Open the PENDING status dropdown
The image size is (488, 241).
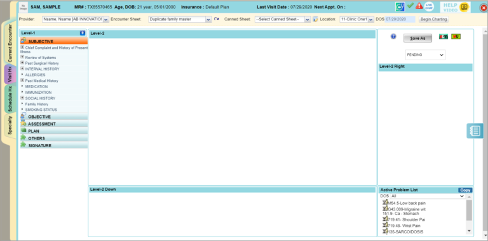tap(426, 55)
